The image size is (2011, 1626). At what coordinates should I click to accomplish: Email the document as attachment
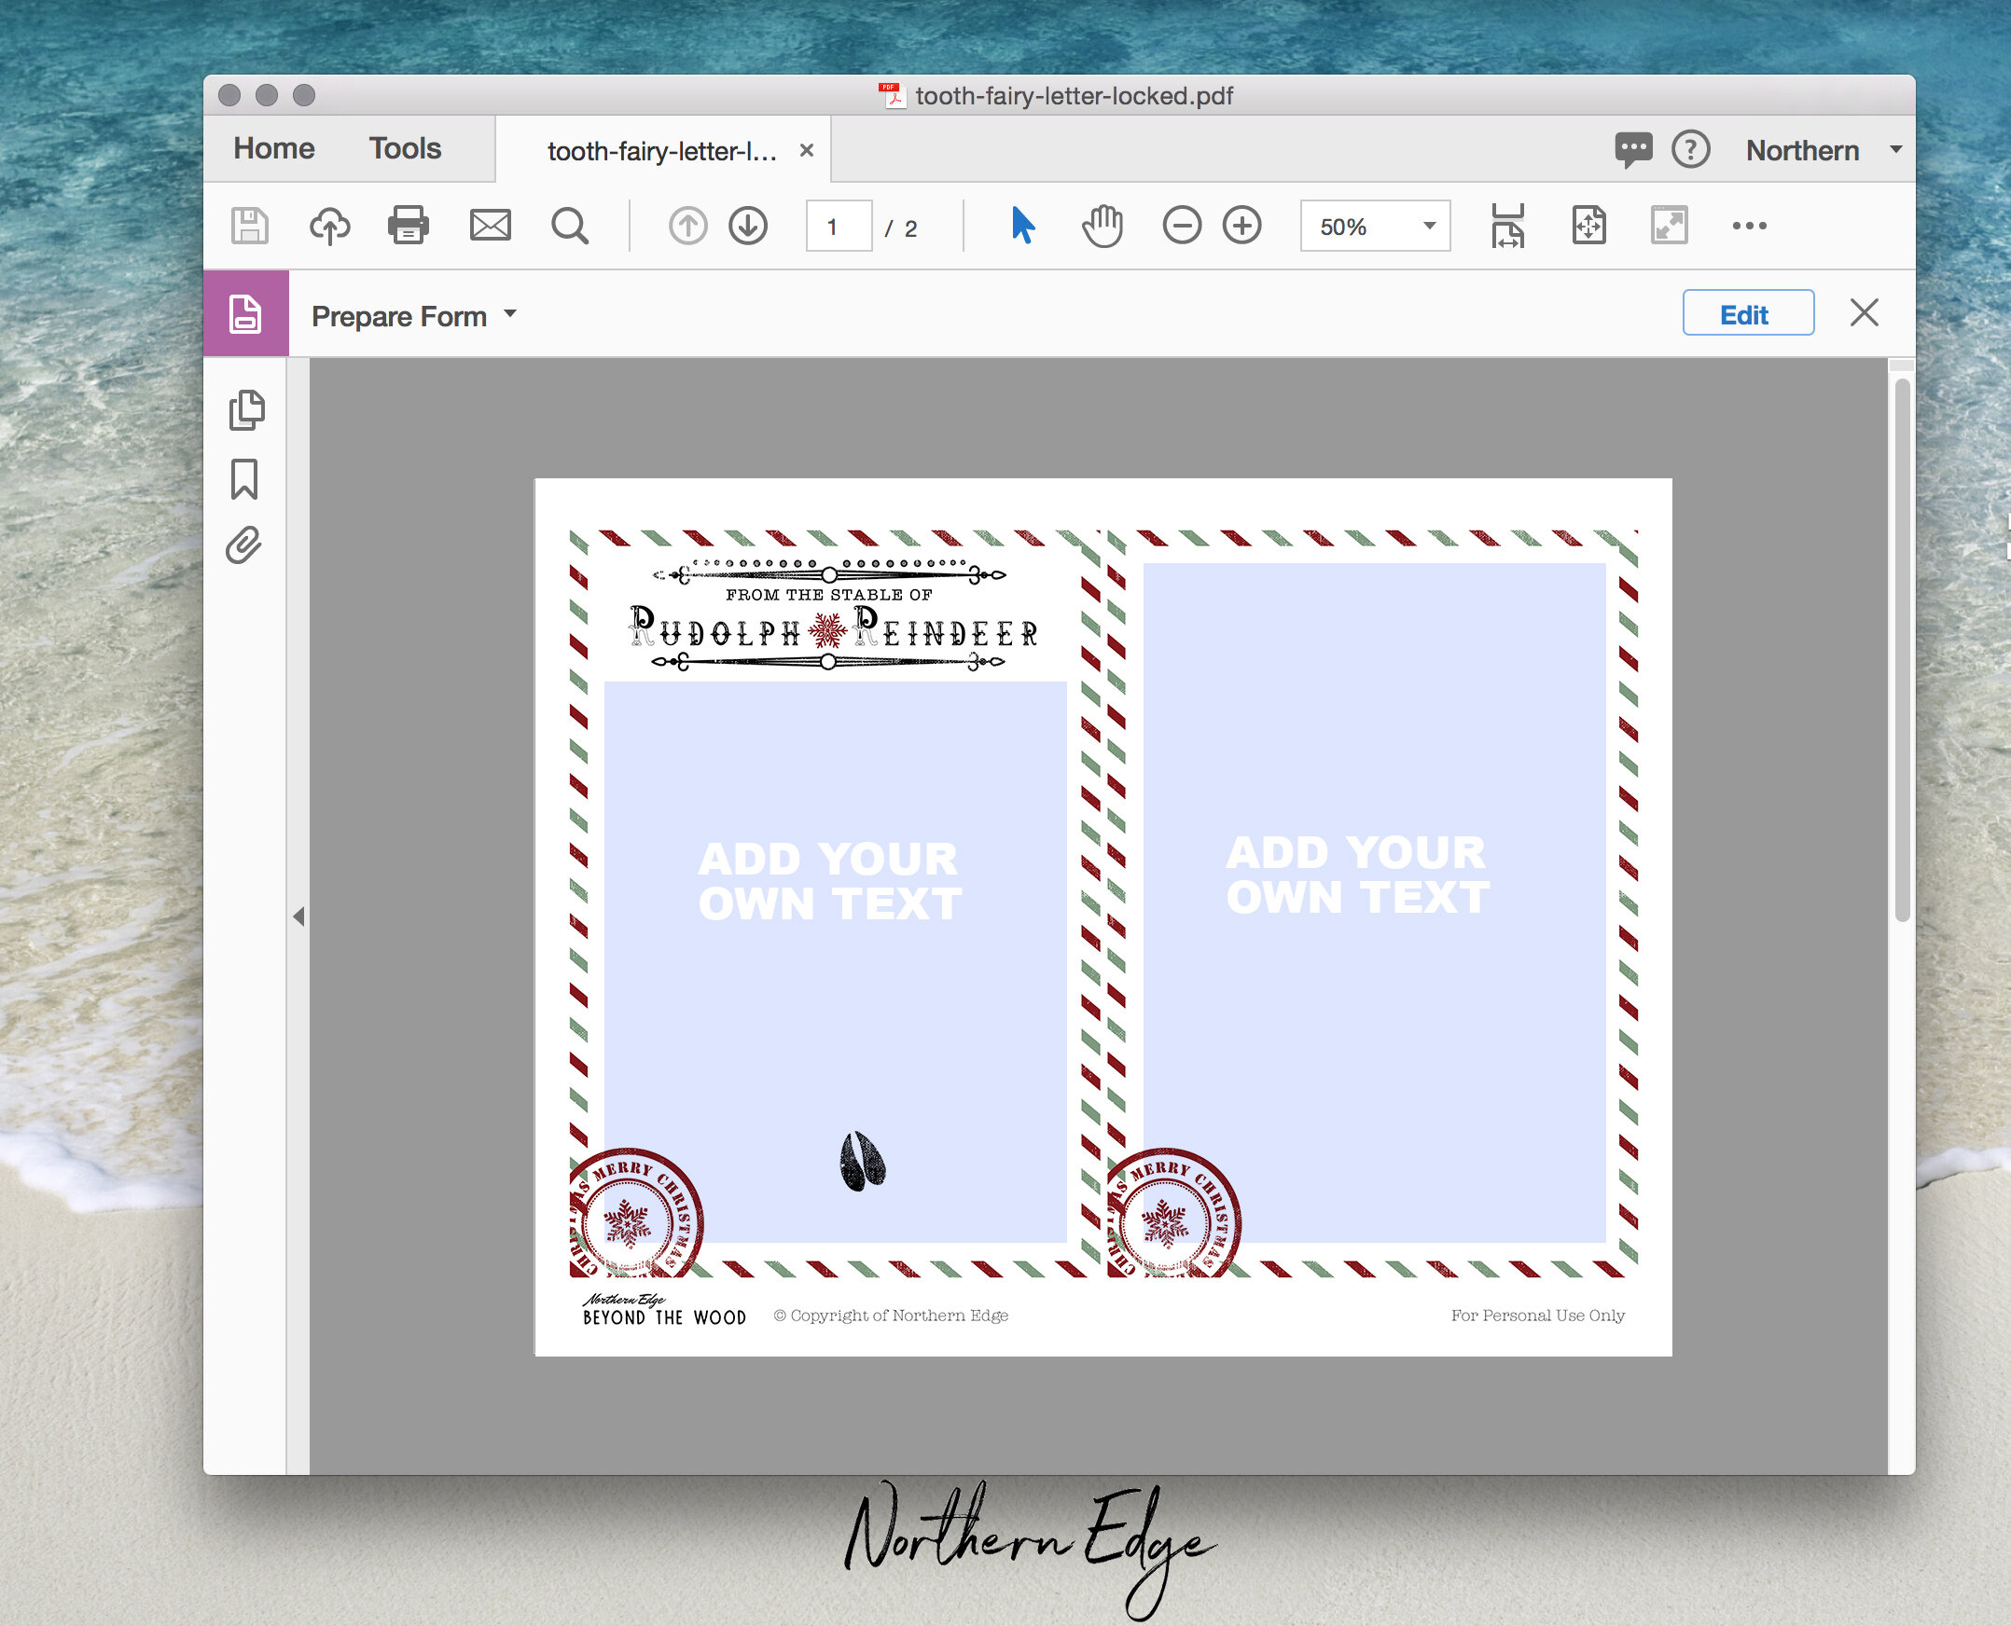(490, 225)
